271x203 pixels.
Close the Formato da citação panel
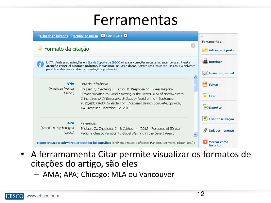193,45
